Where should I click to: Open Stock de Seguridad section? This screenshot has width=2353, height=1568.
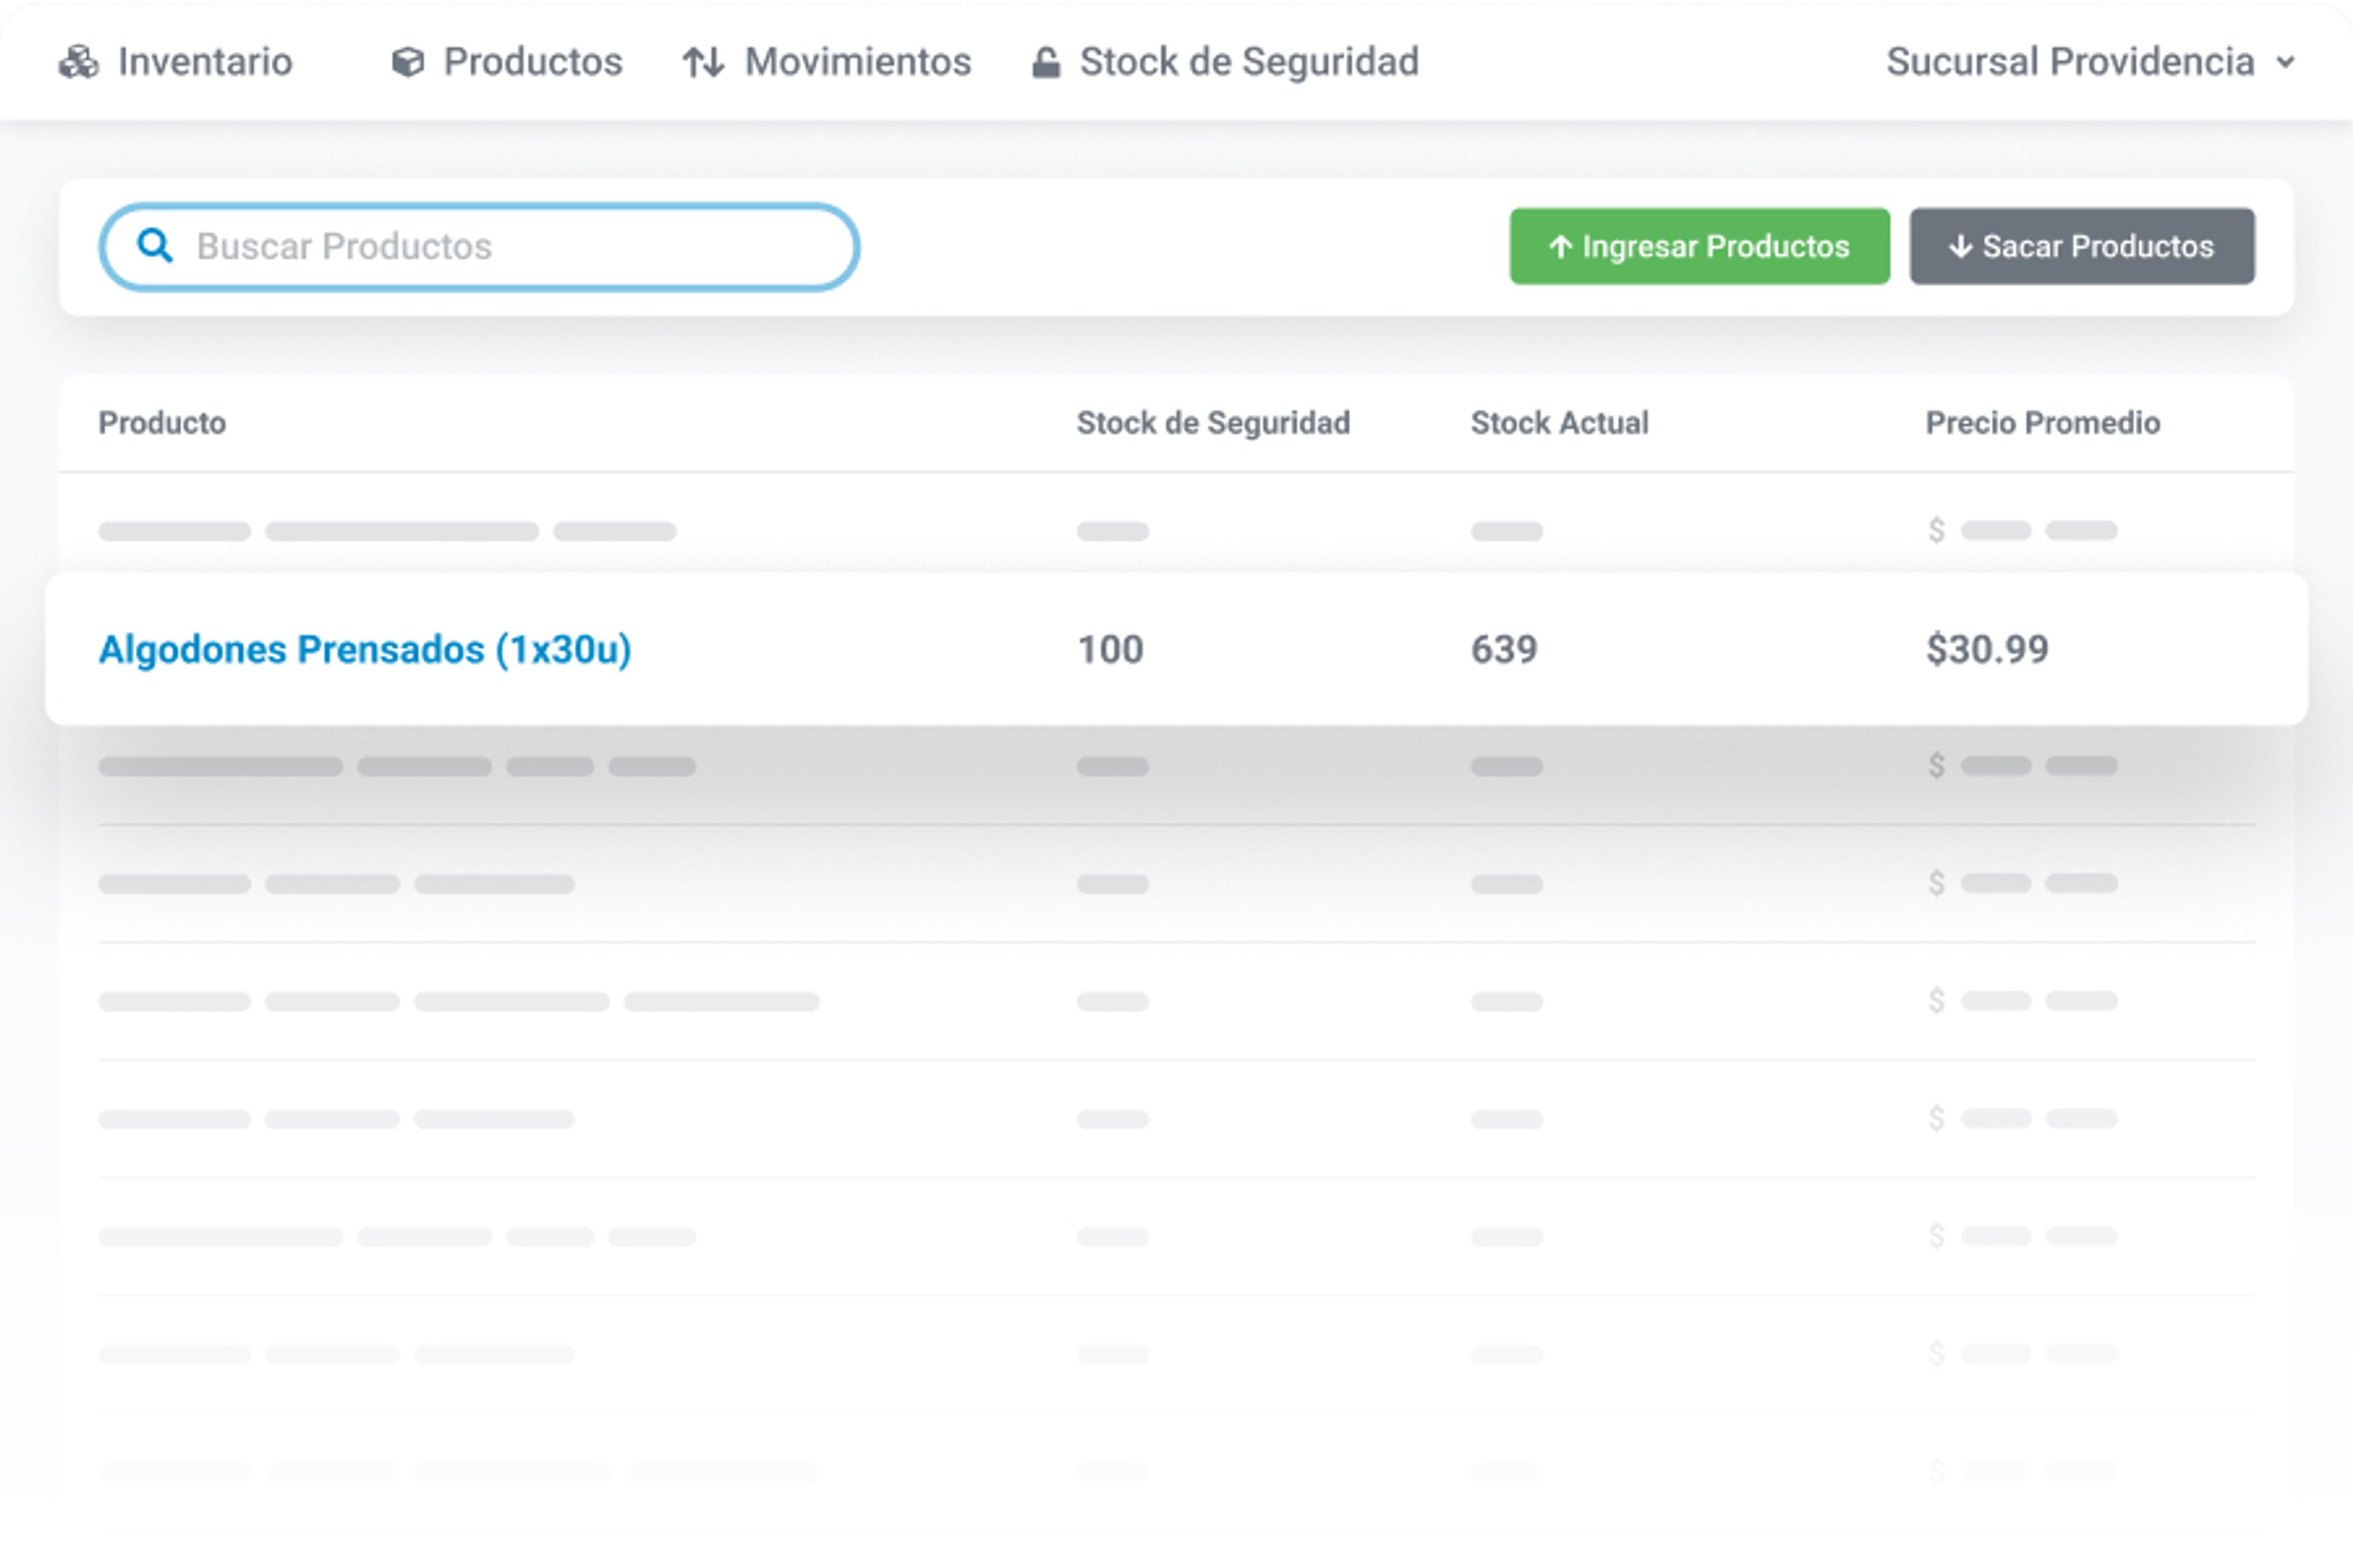[x=1226, y=62]
